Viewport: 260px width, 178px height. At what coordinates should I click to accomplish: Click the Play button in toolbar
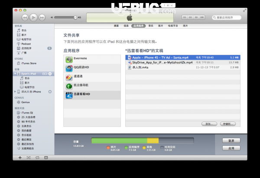(x=33, y=17)
